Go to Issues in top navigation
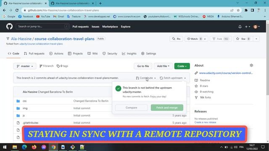Image resolution: width=269 pixels, height=151 pixels. (95, 26)
